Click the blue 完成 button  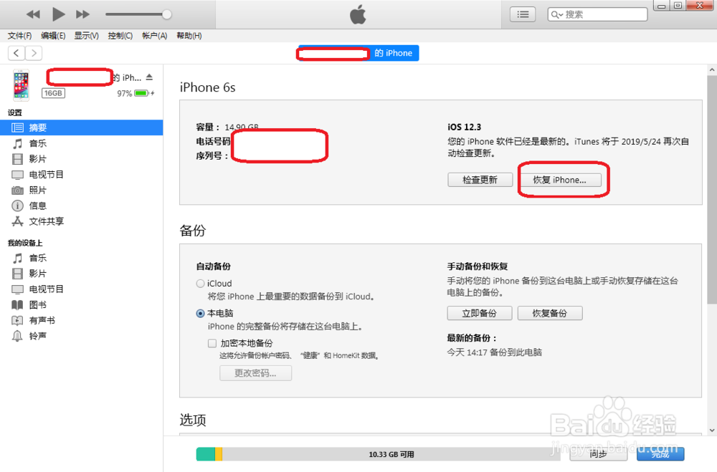[660, 453]
